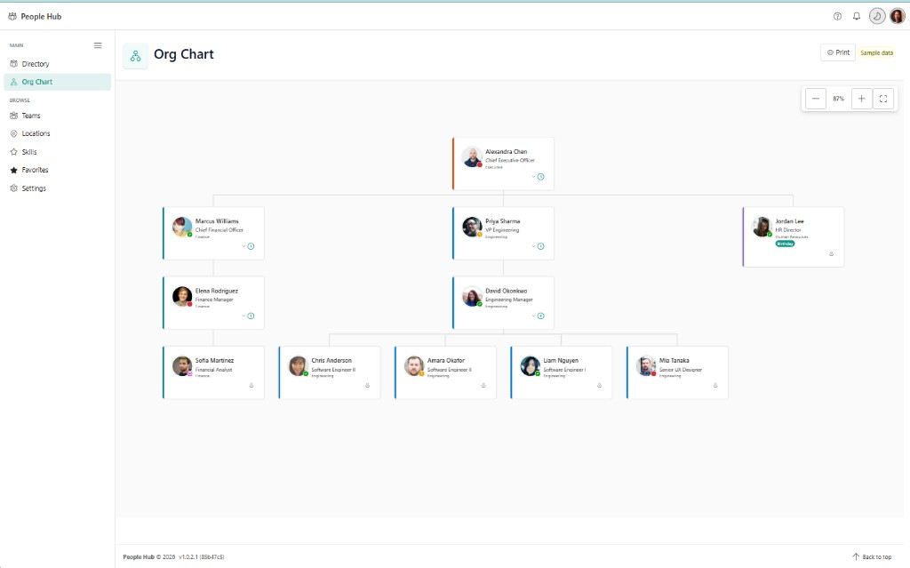
Task: Open the Amara Okafor name link
Action: point(446,361)
